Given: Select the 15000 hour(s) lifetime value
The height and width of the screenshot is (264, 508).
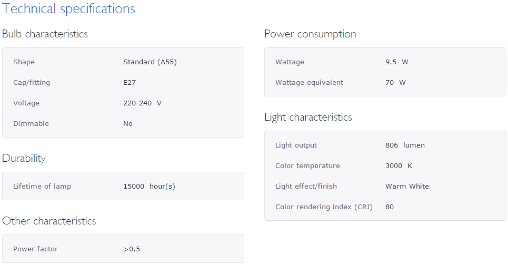Looking at the screenshot, I should pyautogui.click(x=150, y=187).
